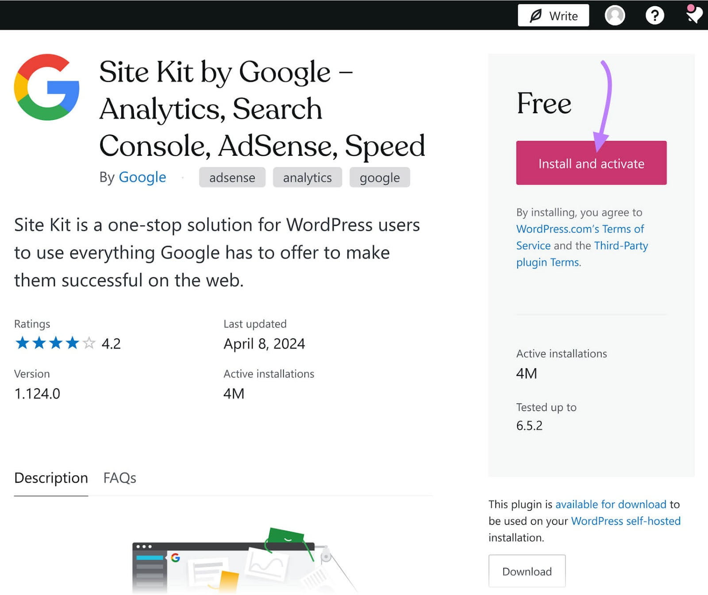Click the Site Kit by Google plugin title
Image resolution: width=708 pixels, height=595 pixels.
[x=261, y=108]
